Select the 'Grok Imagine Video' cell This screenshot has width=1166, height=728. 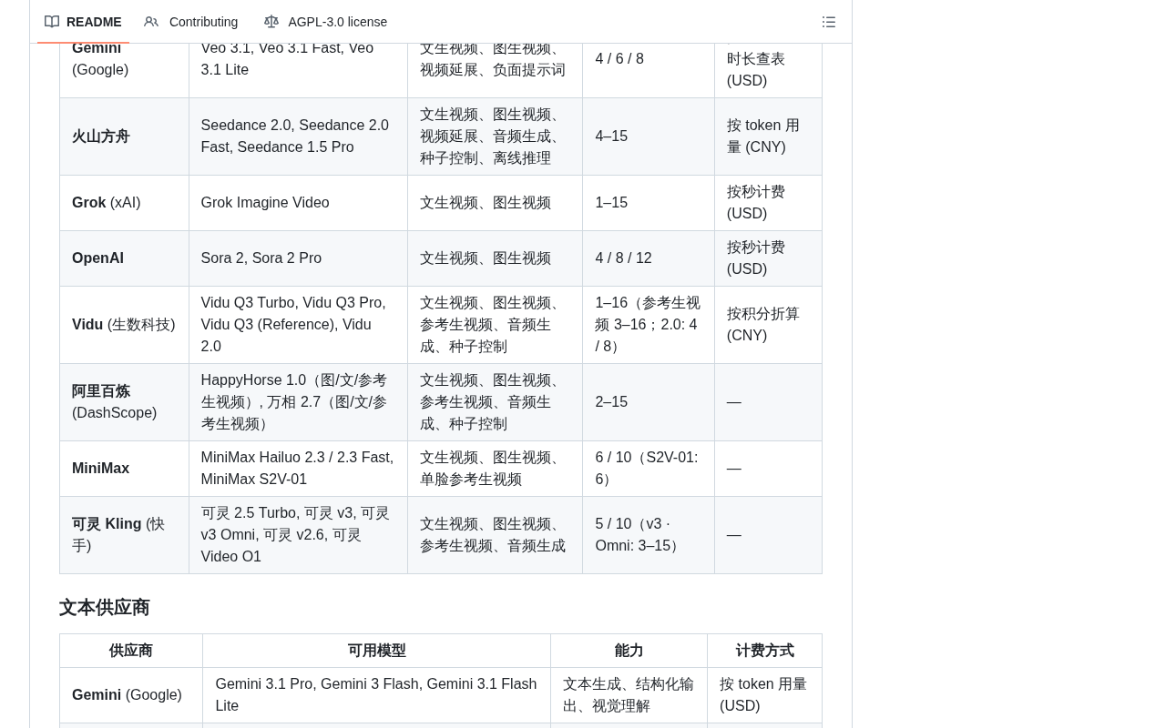coord(298,203)
